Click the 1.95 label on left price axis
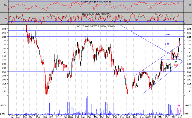 point(4,91)
